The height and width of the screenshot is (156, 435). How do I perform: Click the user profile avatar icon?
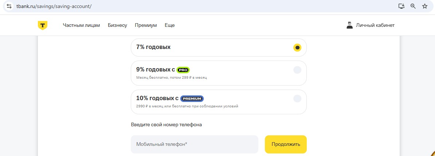349,25
